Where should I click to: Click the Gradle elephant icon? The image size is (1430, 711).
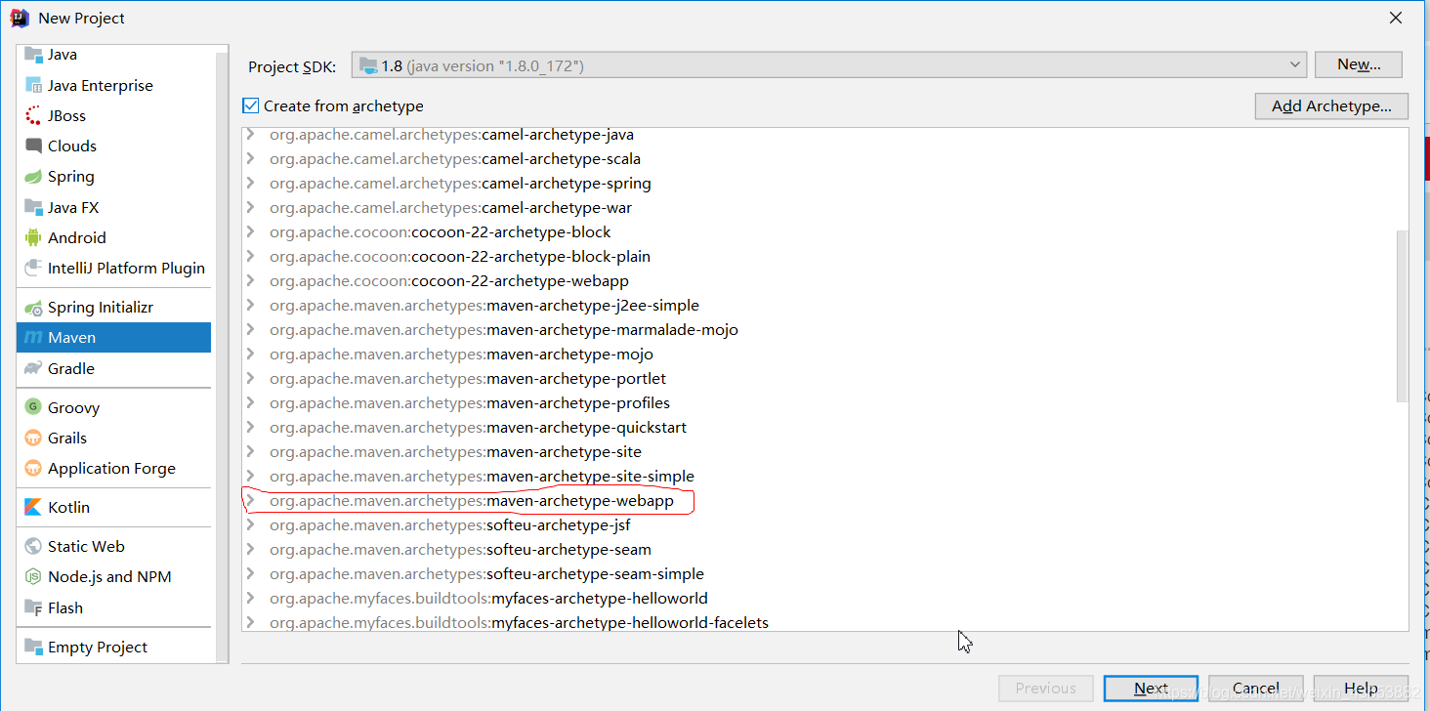pyautogui.click(x=33, y=368)
